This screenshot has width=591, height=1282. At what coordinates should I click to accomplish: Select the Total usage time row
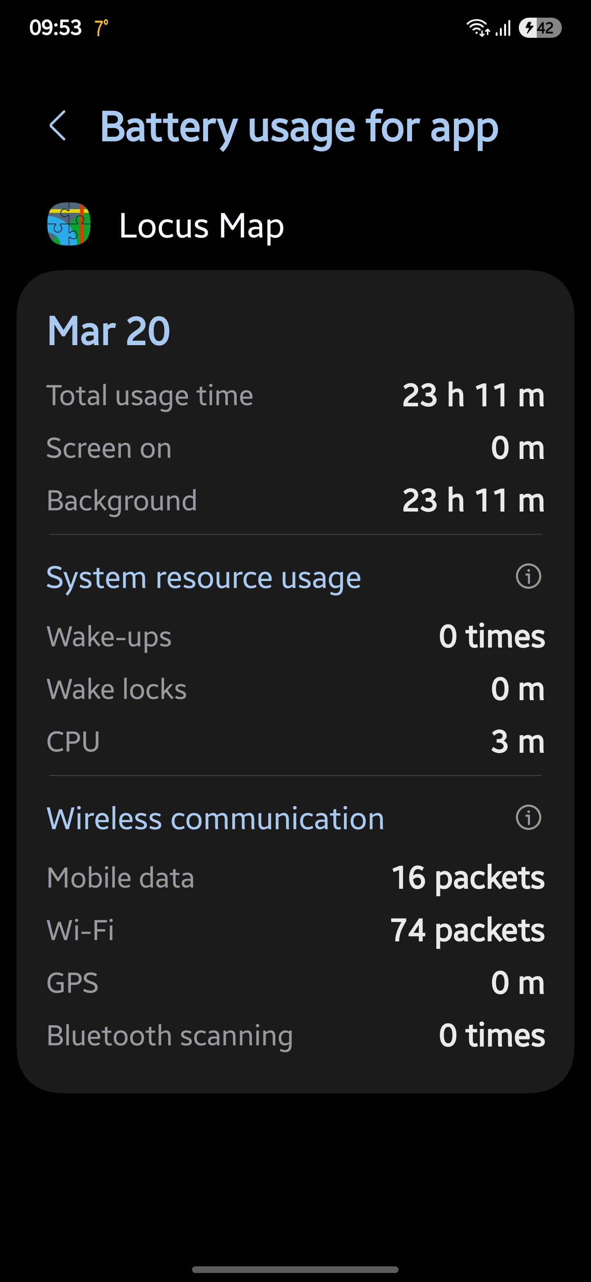(295, 396)
